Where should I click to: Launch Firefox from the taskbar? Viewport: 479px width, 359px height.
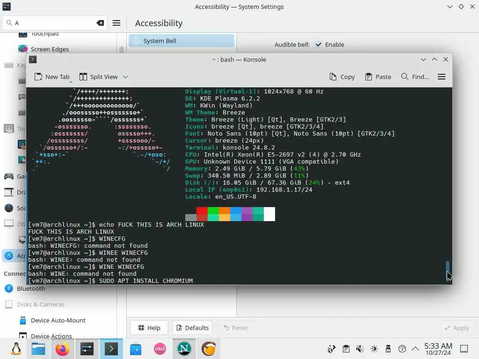62,349
